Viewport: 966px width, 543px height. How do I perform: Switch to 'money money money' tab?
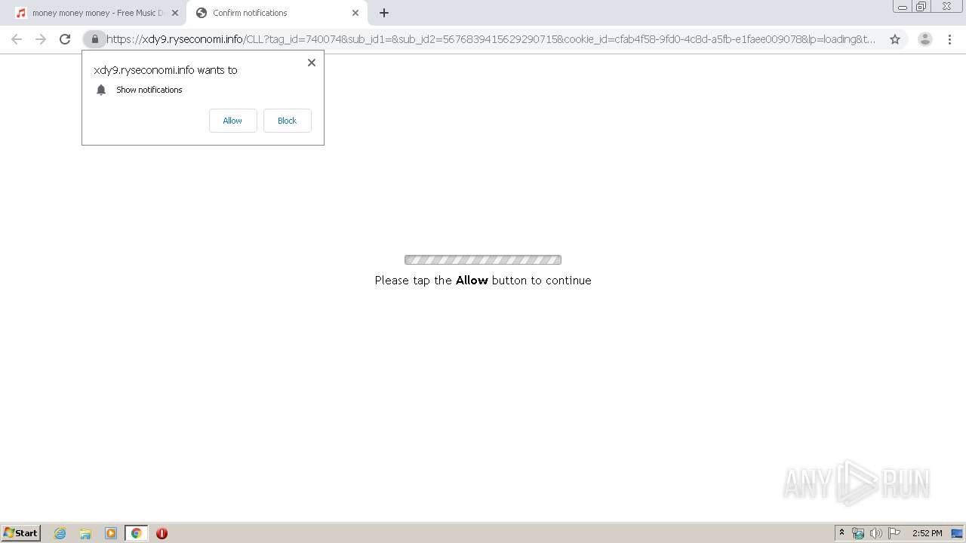coord(97,13)
